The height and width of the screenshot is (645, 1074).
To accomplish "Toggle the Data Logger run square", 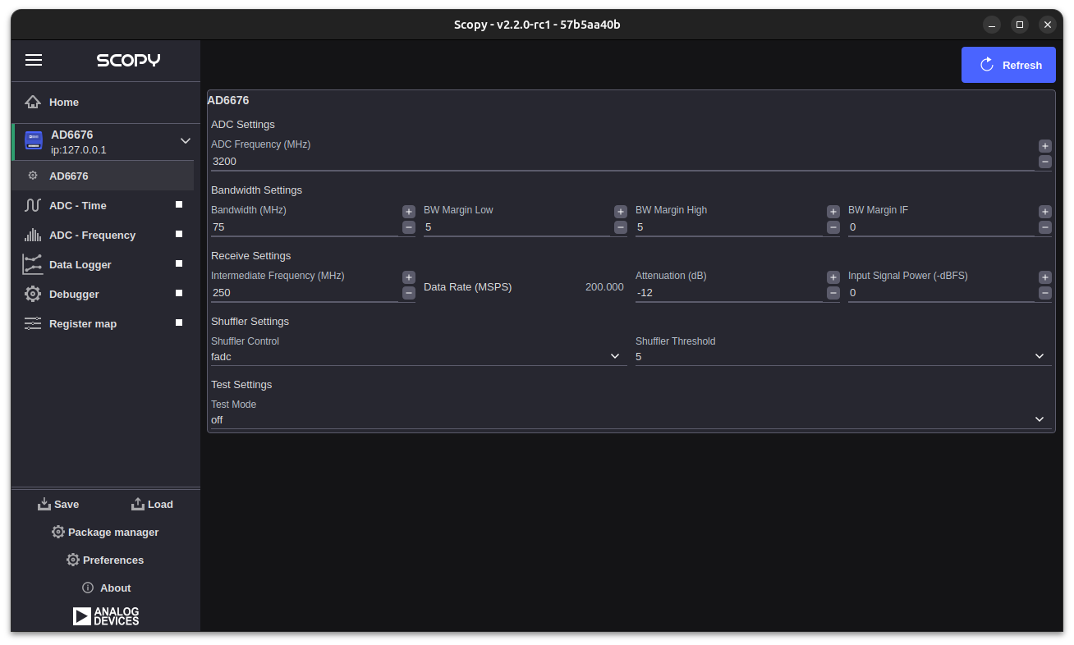I will 179,263.
